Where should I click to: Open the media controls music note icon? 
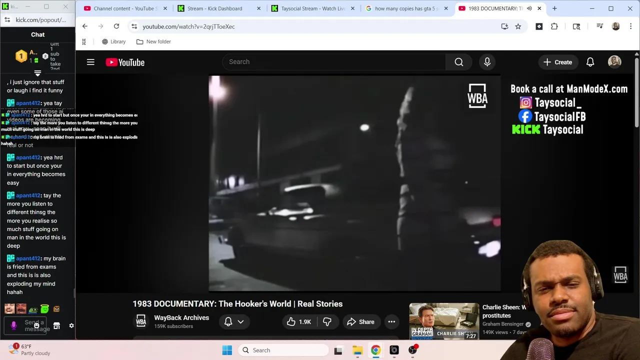click(x=599, y=26)
